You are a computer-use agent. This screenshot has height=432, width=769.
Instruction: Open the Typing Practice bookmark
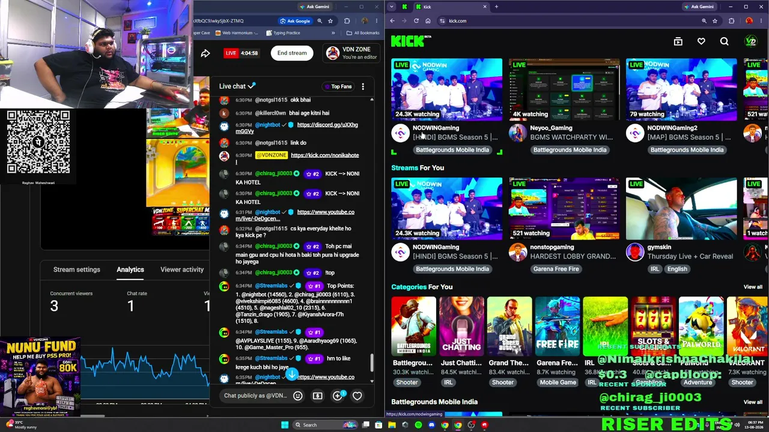[x=282, y=33]
